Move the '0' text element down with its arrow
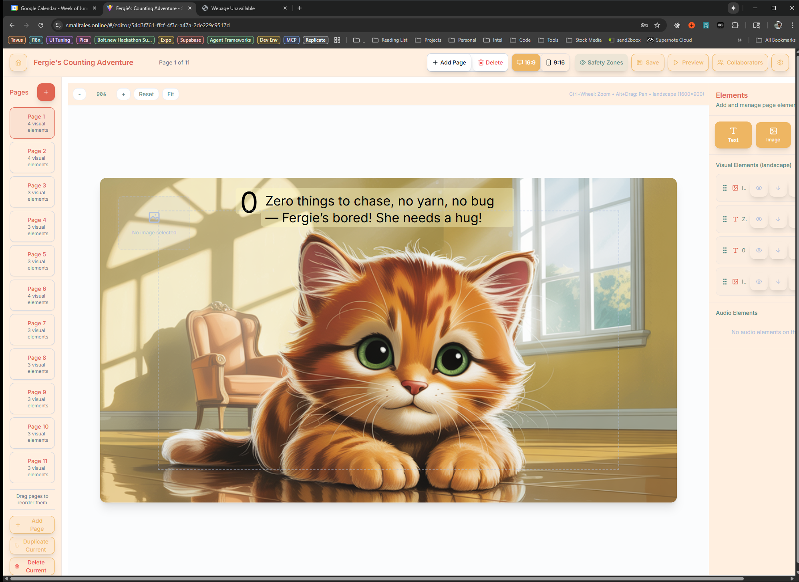Viewport: 799px width, 582px height. tap(778, 250)
